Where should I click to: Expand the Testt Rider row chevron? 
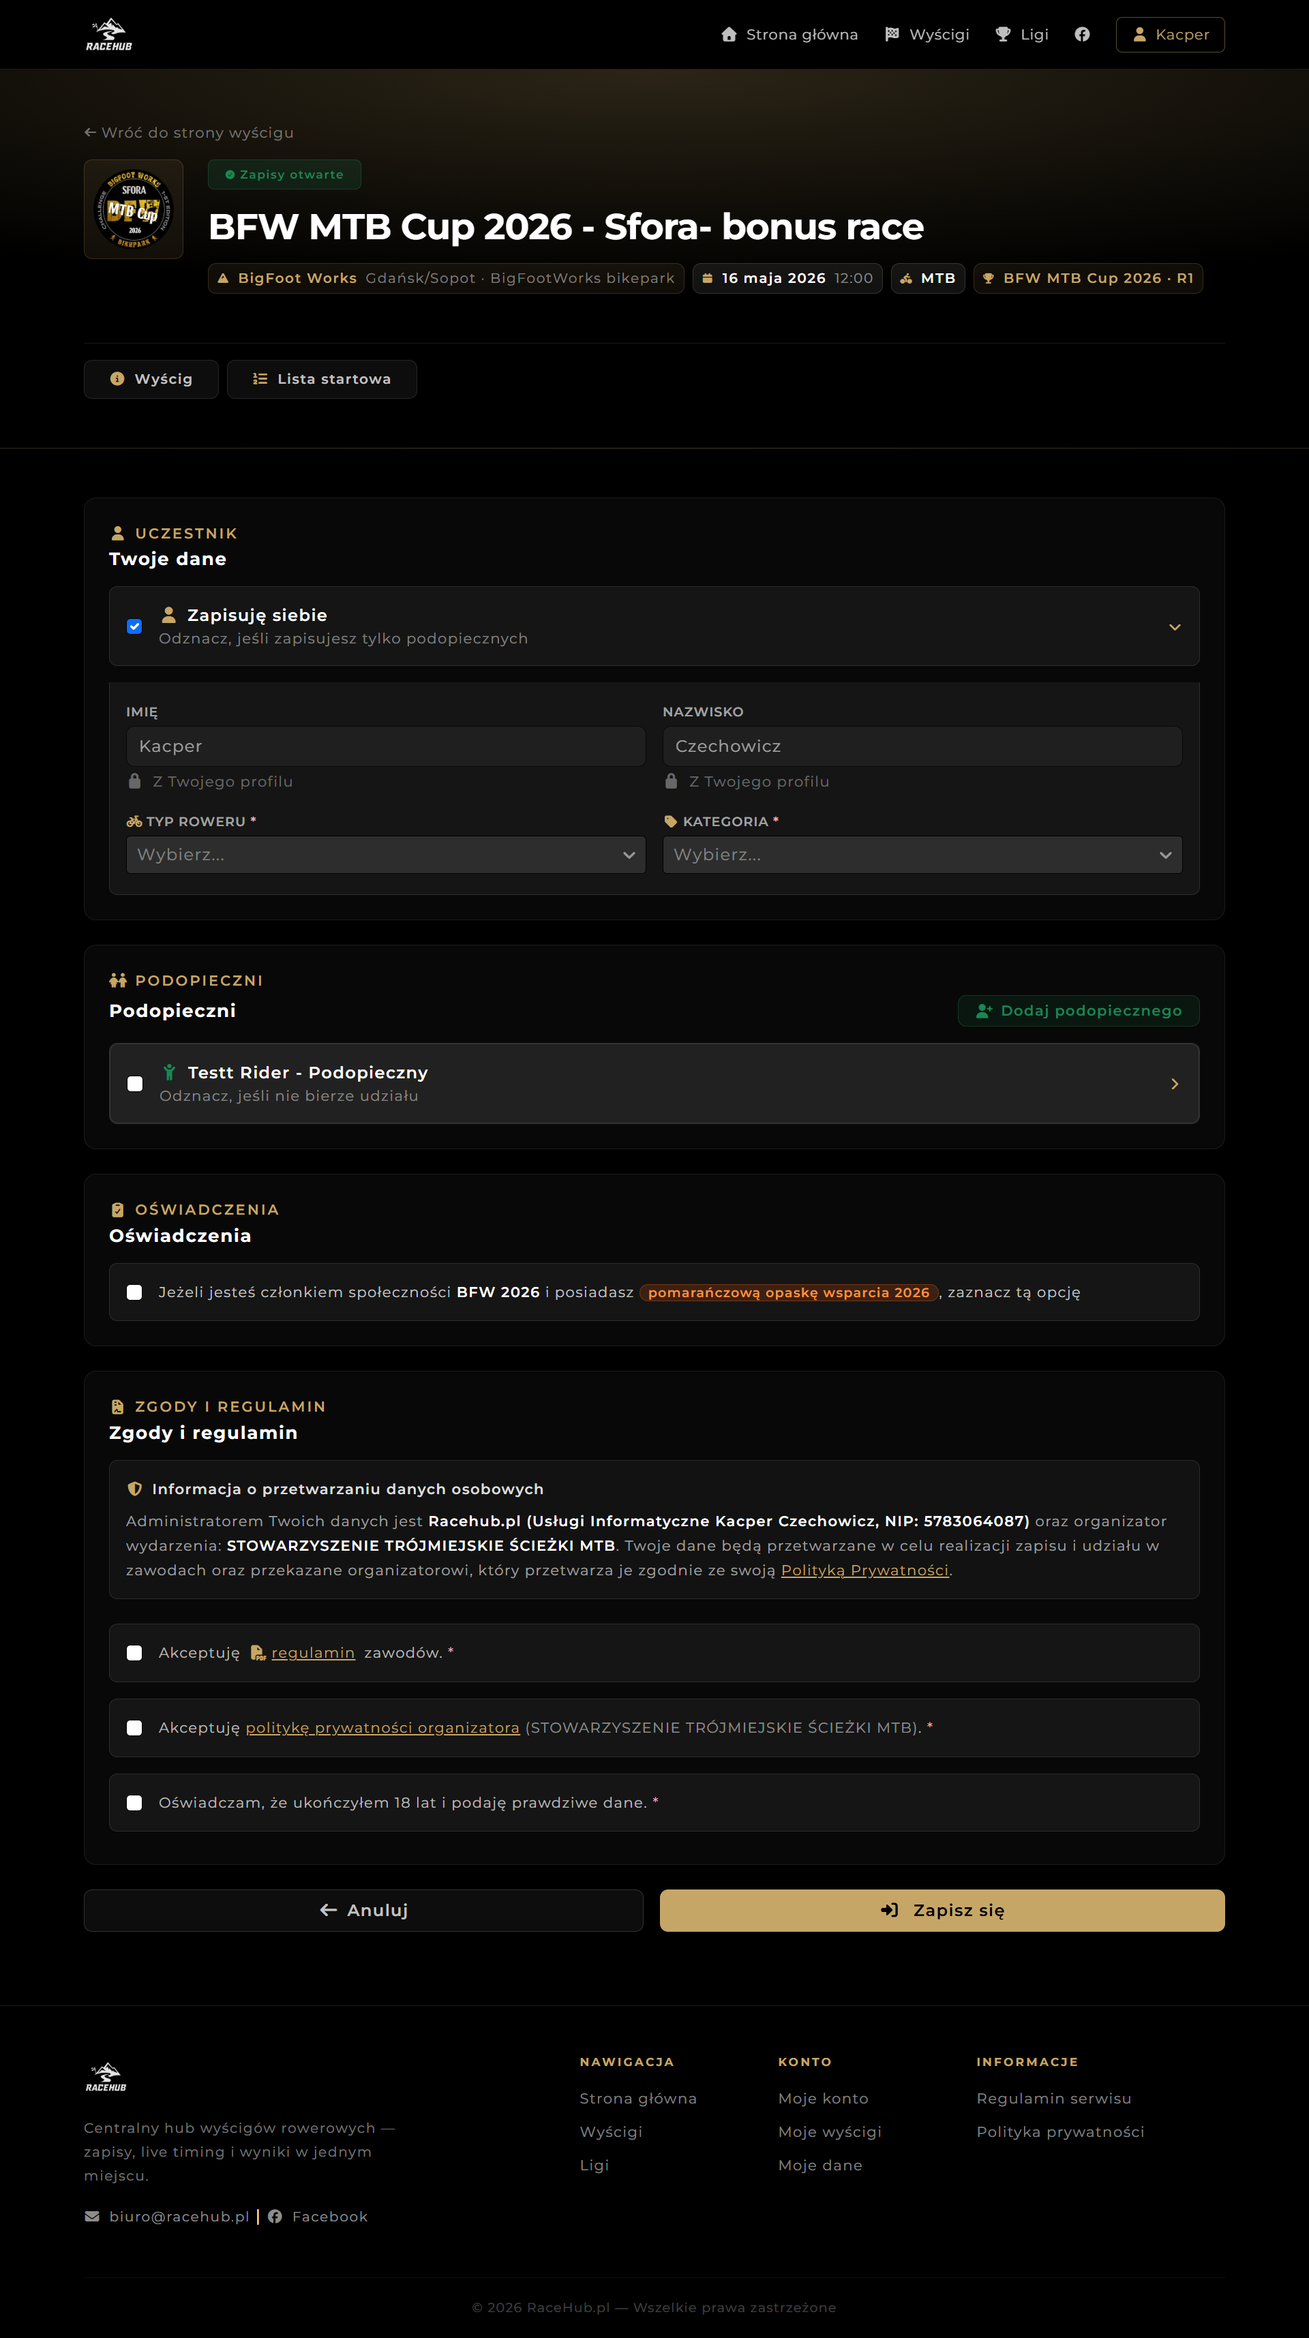pyautogui.click(x=1175, y=1084)
